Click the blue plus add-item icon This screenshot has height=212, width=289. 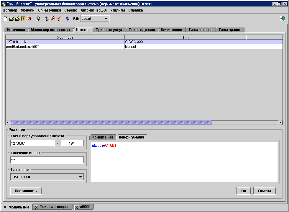47,19
